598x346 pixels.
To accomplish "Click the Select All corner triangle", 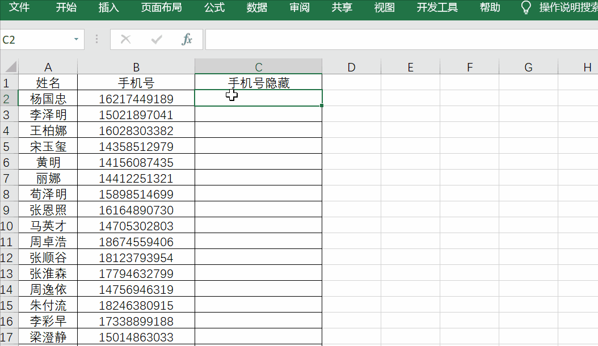I will (10, 67).
